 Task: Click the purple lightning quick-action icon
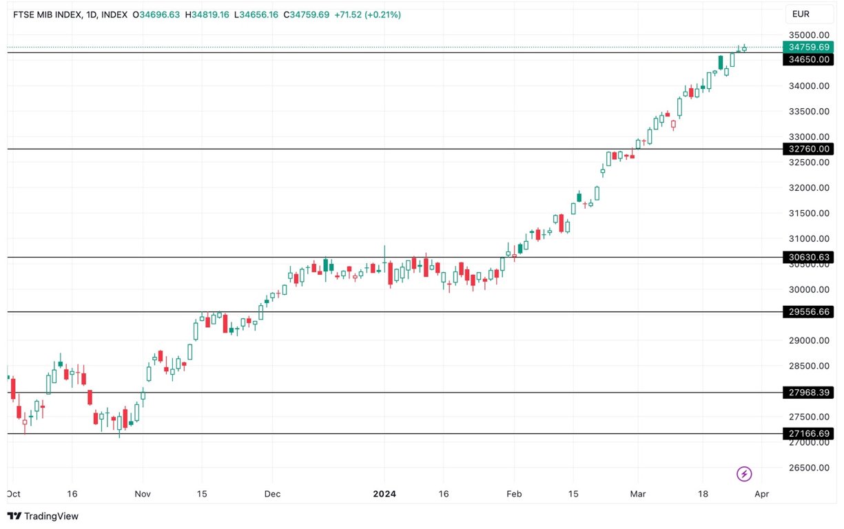pyautogui.click(x=744, y=474)
